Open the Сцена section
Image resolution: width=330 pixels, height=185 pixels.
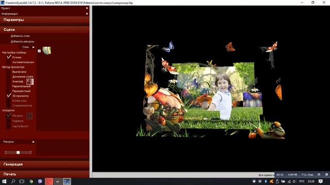(x=45, y=30)
